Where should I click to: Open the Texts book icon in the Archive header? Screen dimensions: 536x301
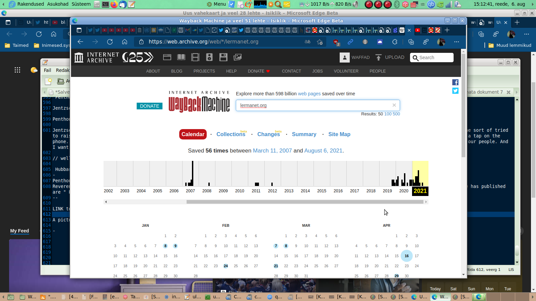coord(181,57)
